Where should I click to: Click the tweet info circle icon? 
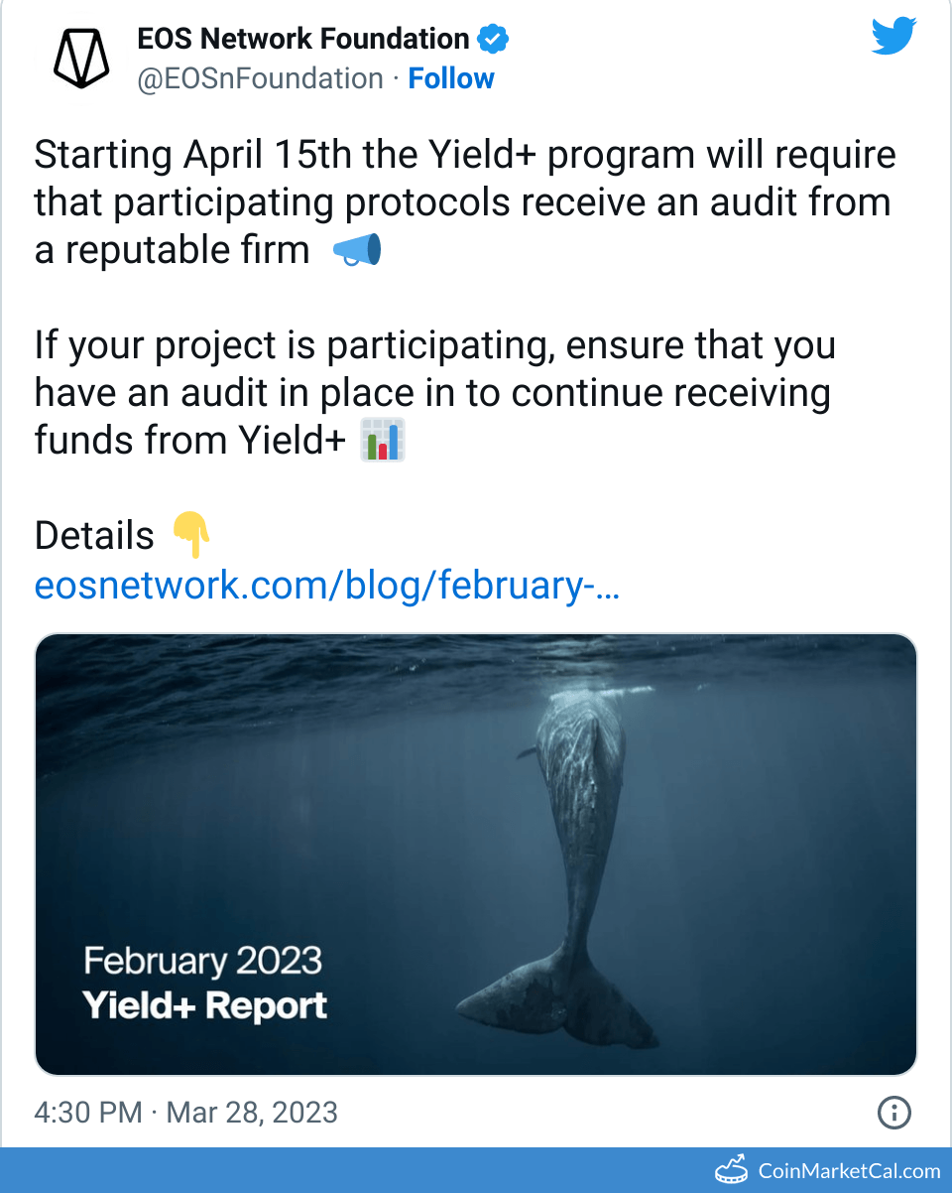[894, 1113]
